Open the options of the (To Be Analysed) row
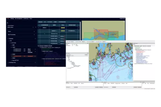 pos(35,52)
